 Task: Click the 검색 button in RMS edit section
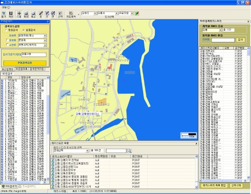pyautogui.click(x=240, y=40)
